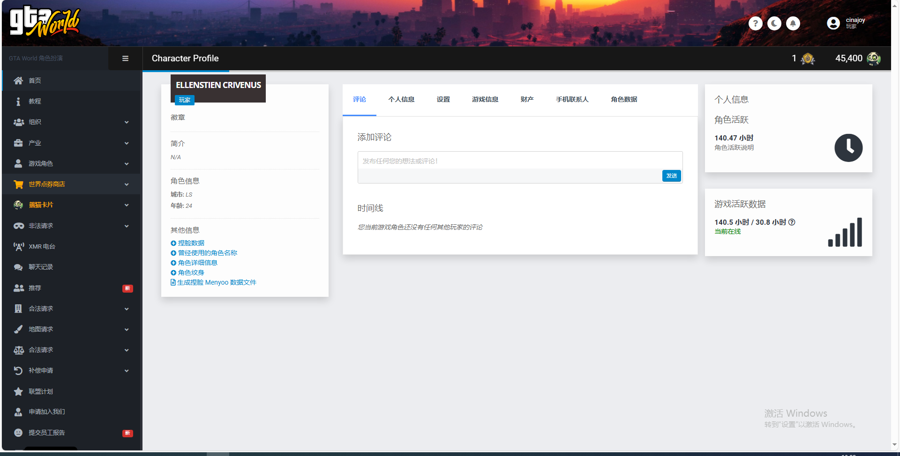Click the 产业 briefcase icon
This screenshot has width=900, height=456.
pos(18,143)
